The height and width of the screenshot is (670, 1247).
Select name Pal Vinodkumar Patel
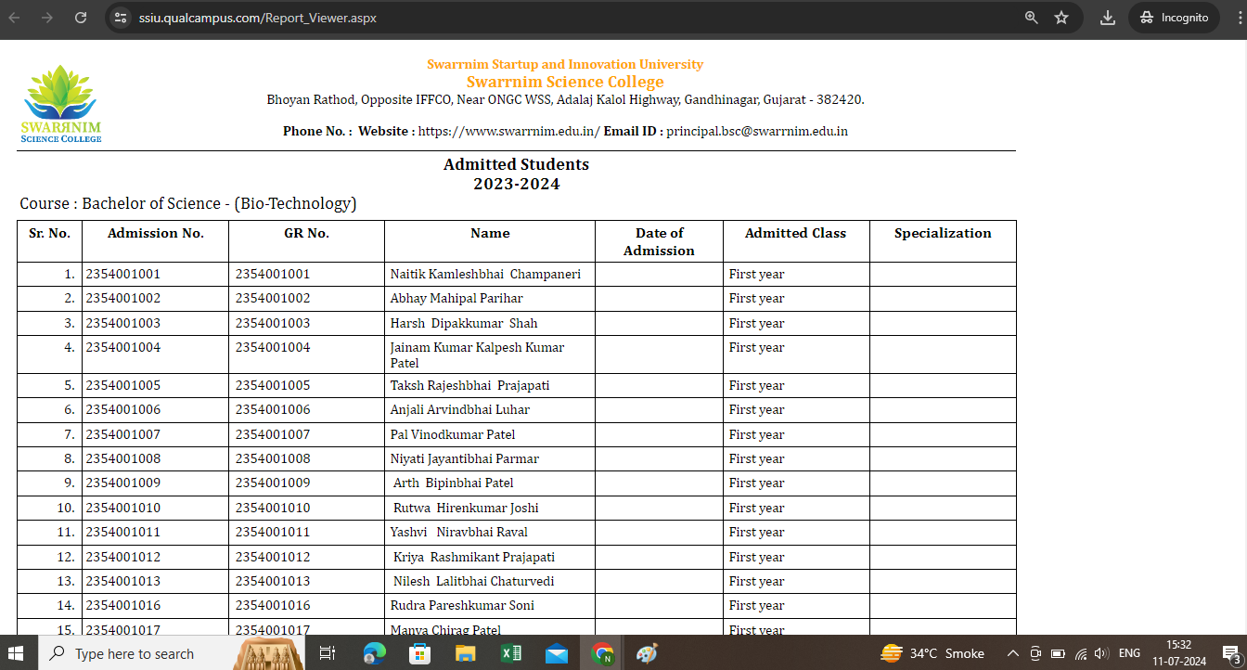pos(453,435)
